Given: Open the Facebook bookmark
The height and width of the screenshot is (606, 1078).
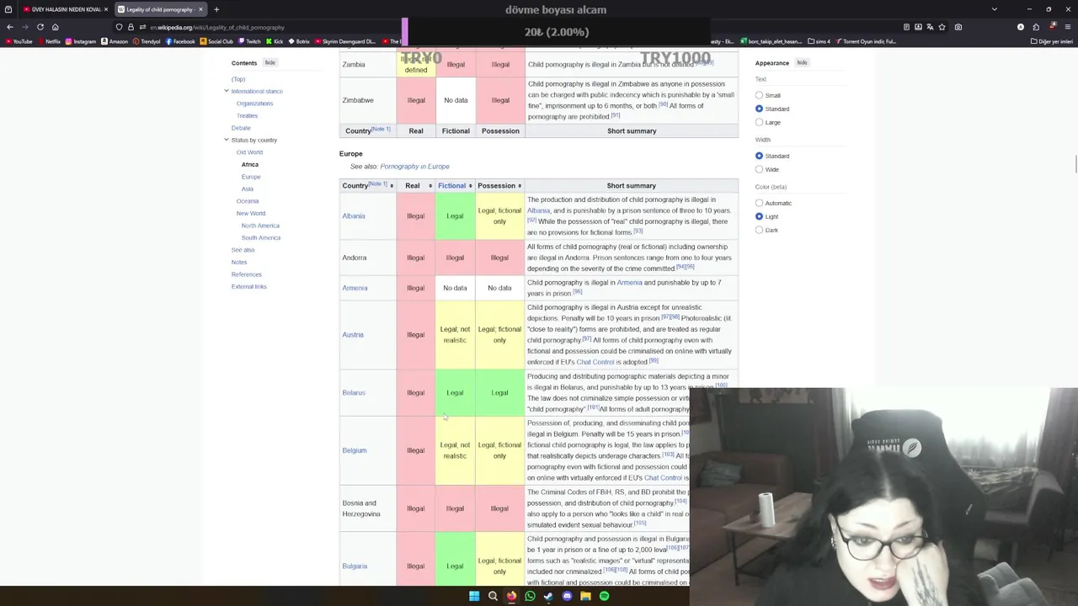Looking at the screenshot, I should [180, 41].
